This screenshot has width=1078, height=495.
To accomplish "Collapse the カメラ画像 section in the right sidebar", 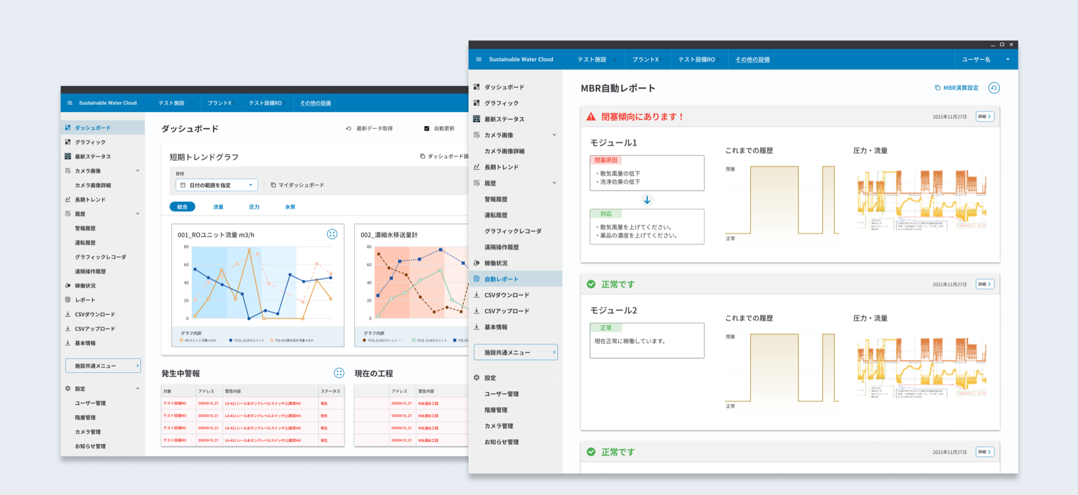I will (554, 135).
